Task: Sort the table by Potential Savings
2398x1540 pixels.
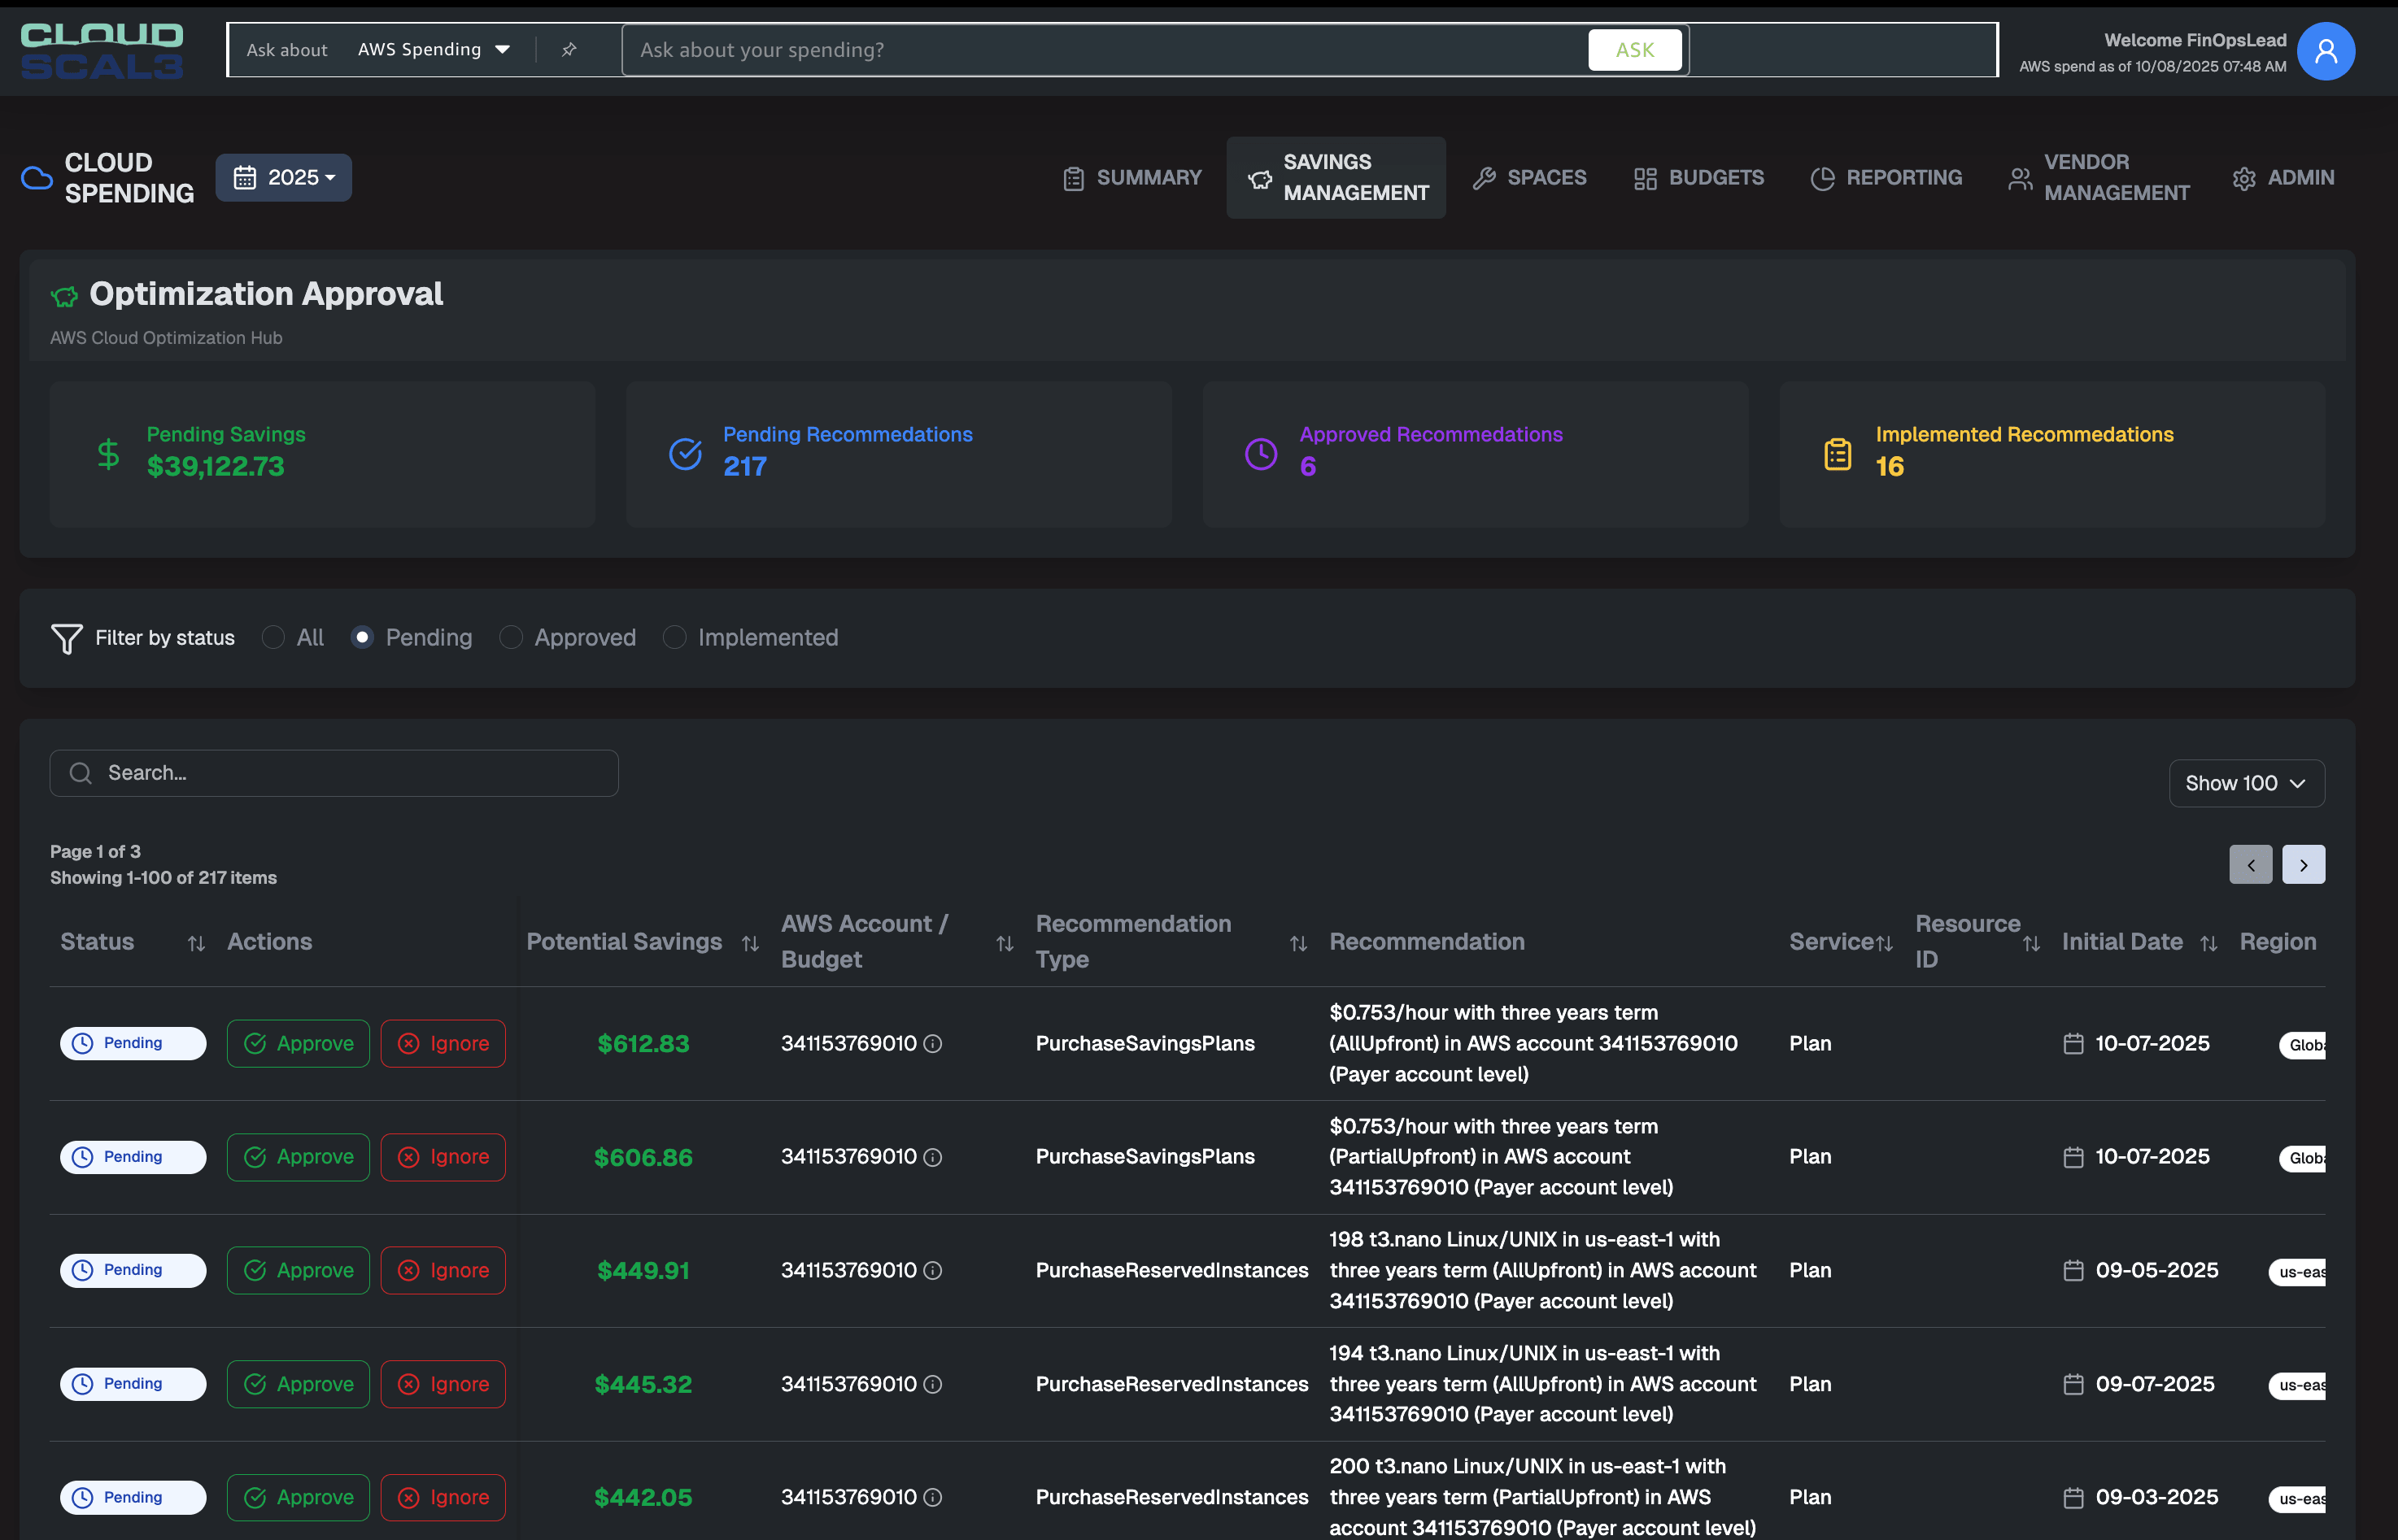Action: click(x=749, y=942)
